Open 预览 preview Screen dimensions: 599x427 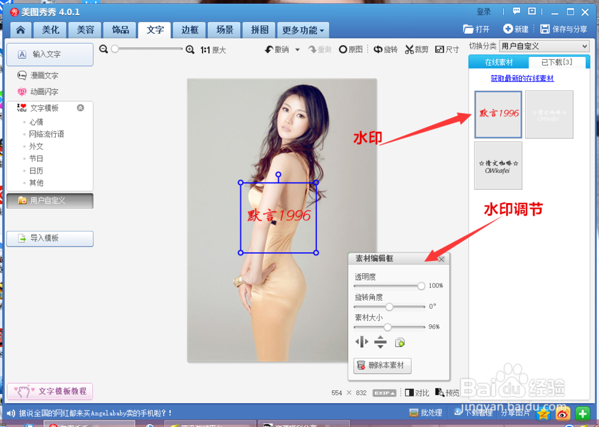click(x=447, y=393)
